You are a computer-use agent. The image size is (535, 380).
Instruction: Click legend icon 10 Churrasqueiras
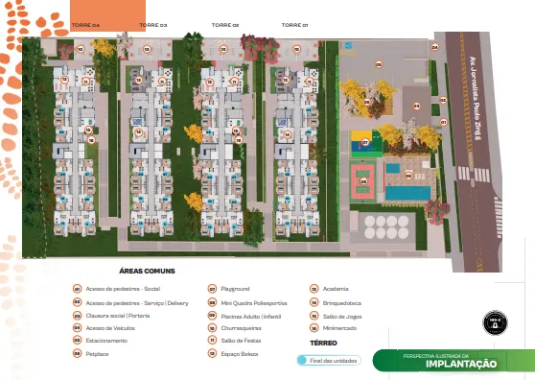point(212,328)
